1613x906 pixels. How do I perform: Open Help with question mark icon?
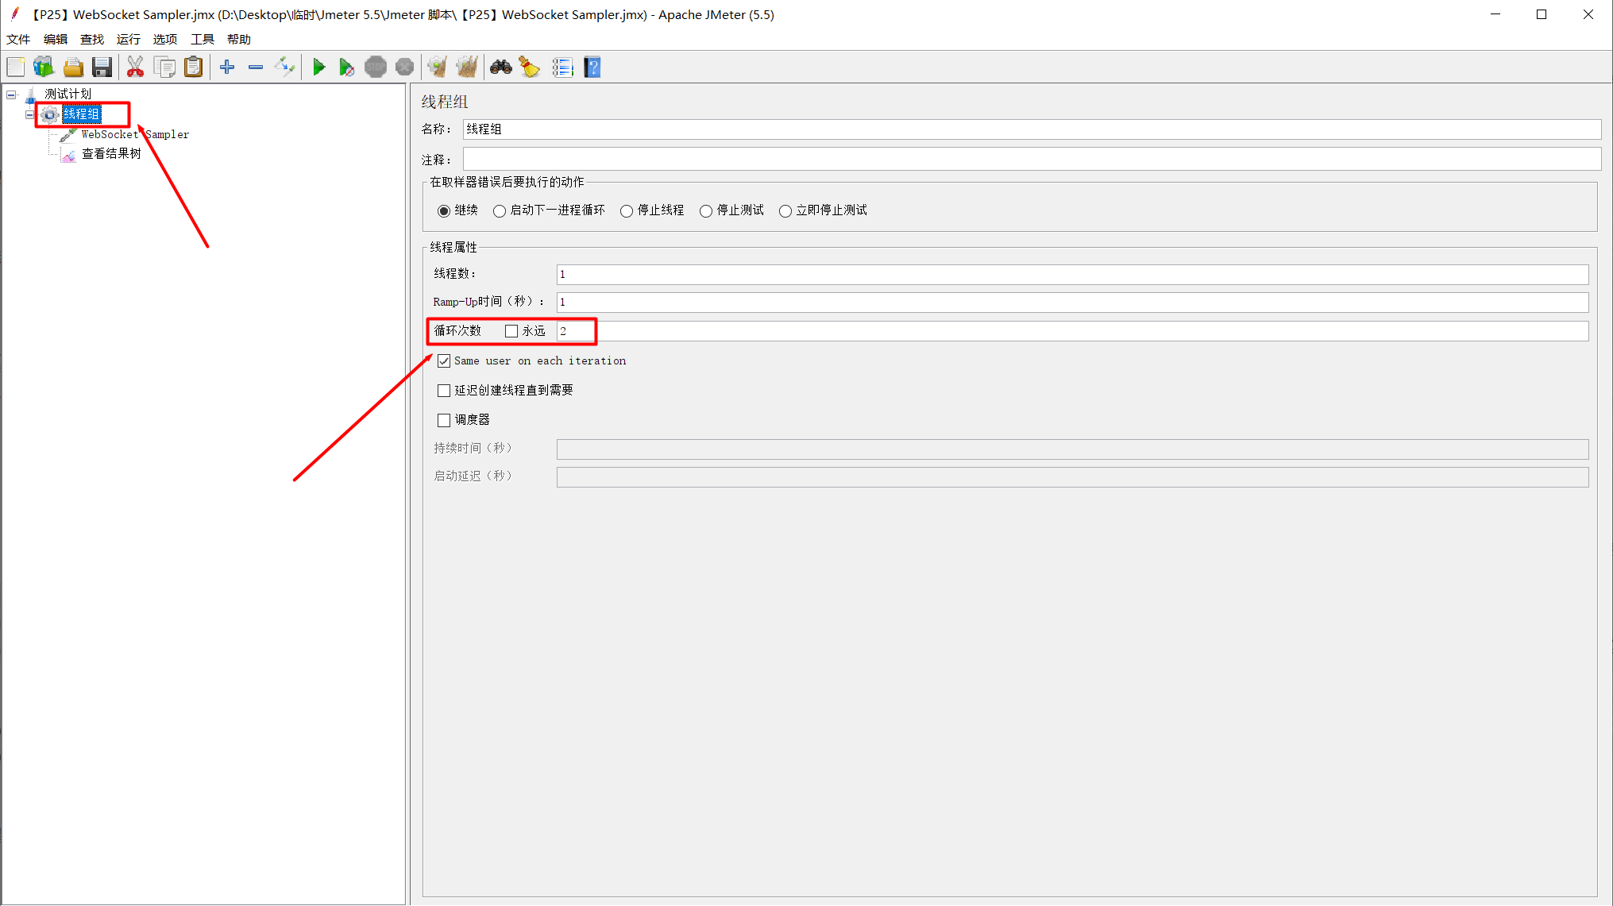[592, 67]
